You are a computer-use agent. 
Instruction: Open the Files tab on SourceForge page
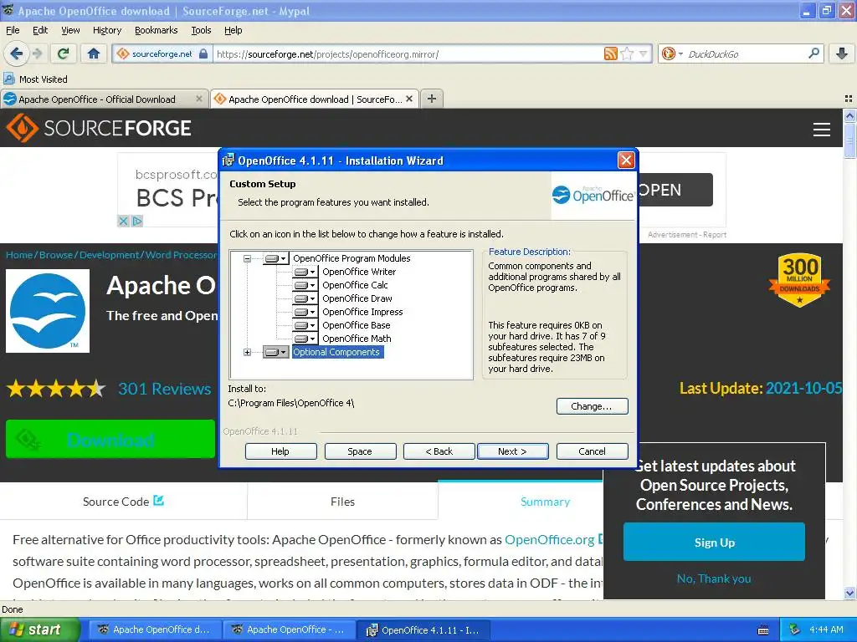click(x=342, y=502)
